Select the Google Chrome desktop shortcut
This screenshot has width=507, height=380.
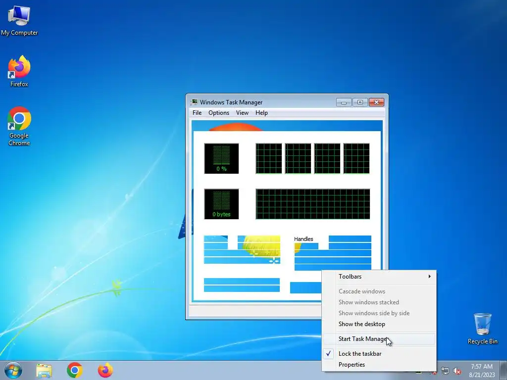coord(19,126)
